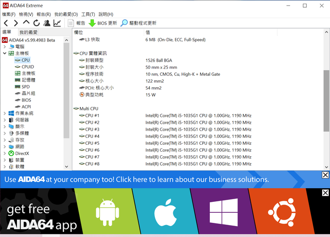Click the details pane scroll up arrow
Viewport: 330px width, 237px height.
(x=326, y=32)
